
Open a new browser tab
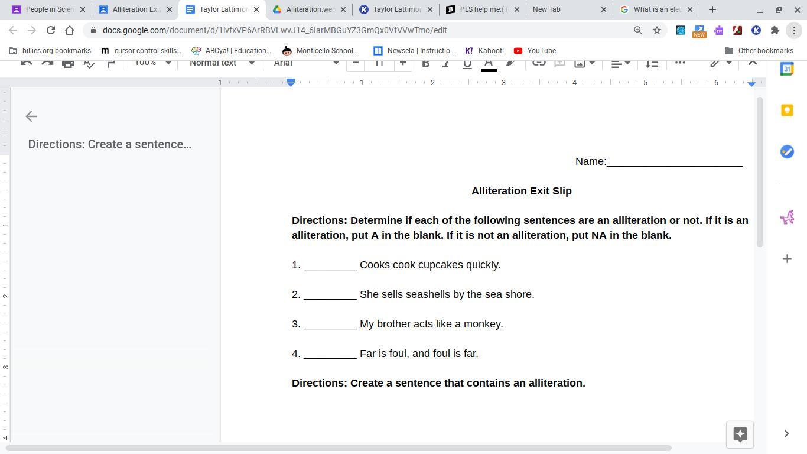pyautogui.click(x=712, y=9)
